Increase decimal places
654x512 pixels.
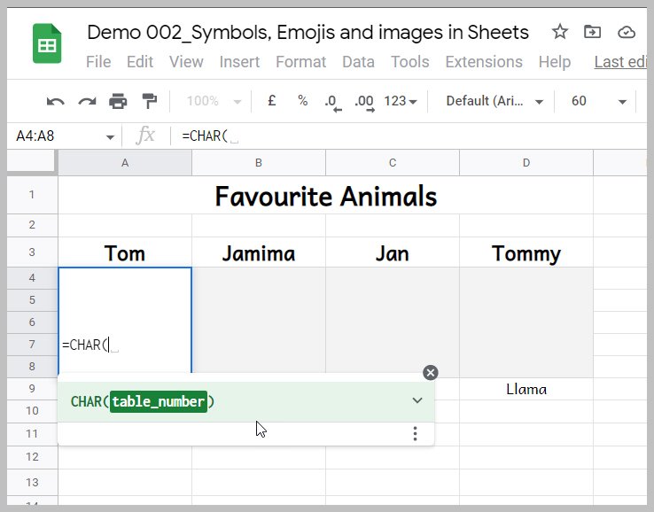(x=364, y=103)
